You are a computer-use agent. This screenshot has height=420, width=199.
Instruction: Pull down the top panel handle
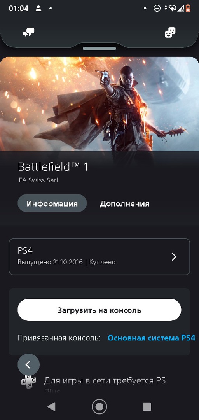click(x=99, y=49)
